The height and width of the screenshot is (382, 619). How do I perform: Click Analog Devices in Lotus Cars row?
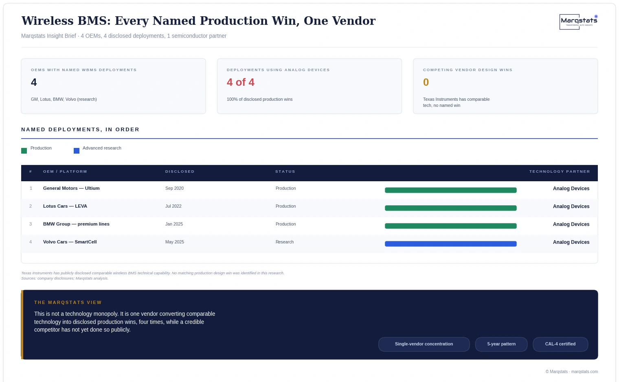571,206
